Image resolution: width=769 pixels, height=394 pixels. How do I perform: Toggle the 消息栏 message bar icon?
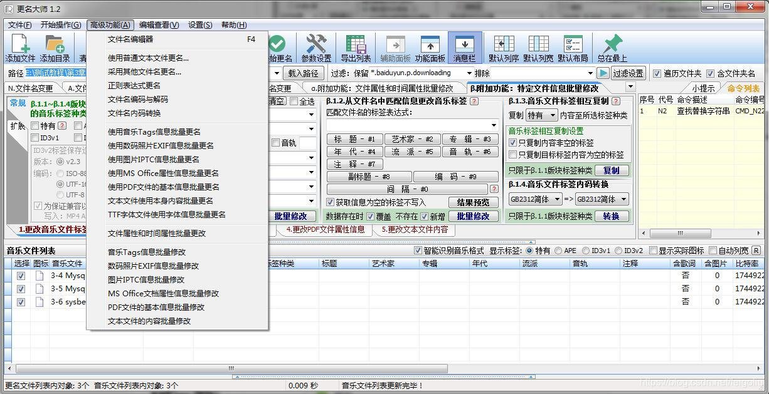pyautogui.click(x=465, y=48)
